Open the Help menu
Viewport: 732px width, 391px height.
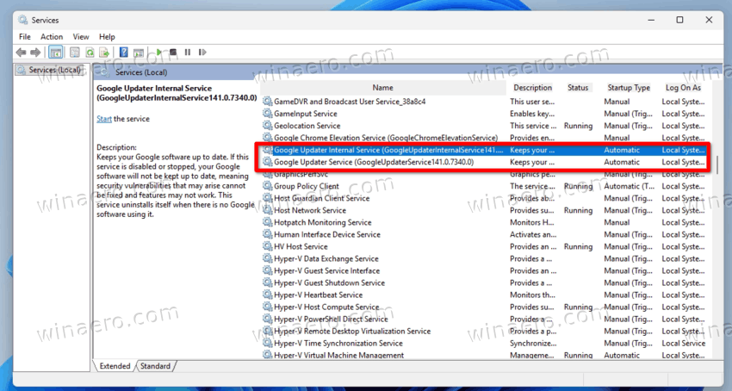(107, 36)
